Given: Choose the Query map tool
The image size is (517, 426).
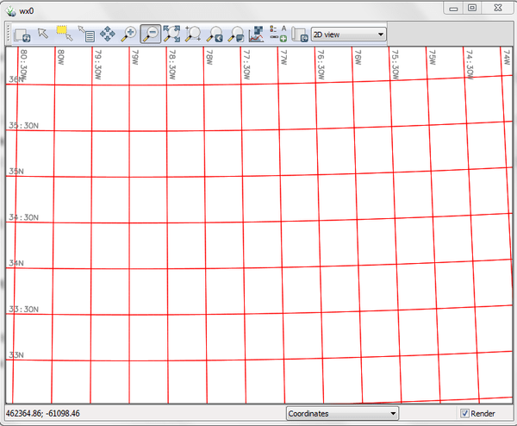Looking at the screenshot, I should pos(86,34).
